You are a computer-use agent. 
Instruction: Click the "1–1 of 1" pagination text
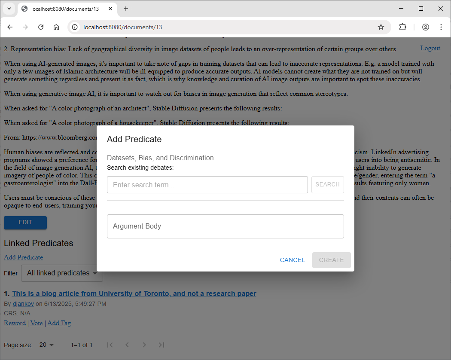coord(82,345)
